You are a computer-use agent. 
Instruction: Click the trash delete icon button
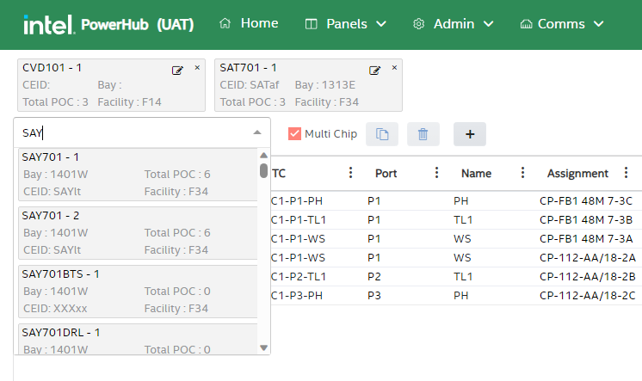click(x=423, y=134)
